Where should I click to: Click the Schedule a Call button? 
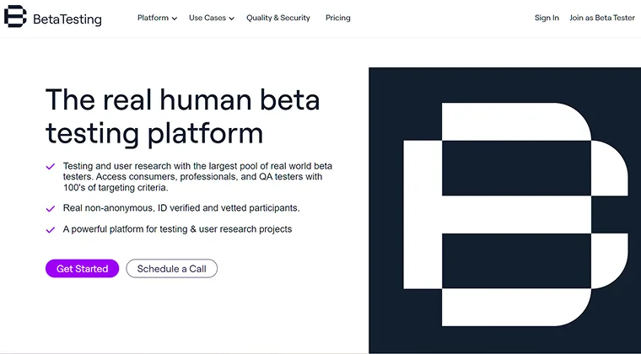coord(172,269)
